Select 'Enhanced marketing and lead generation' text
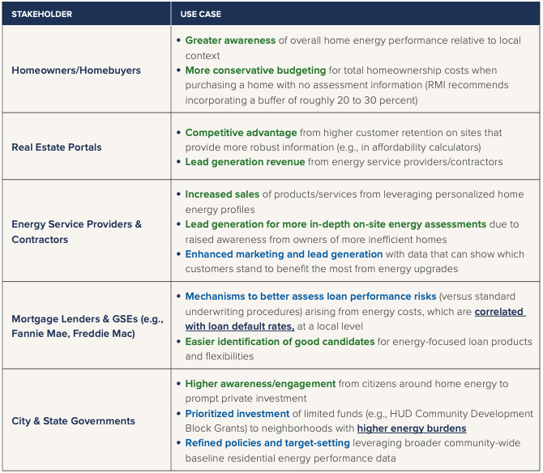This screenshot has width=543, height=473. click(284, 254)
